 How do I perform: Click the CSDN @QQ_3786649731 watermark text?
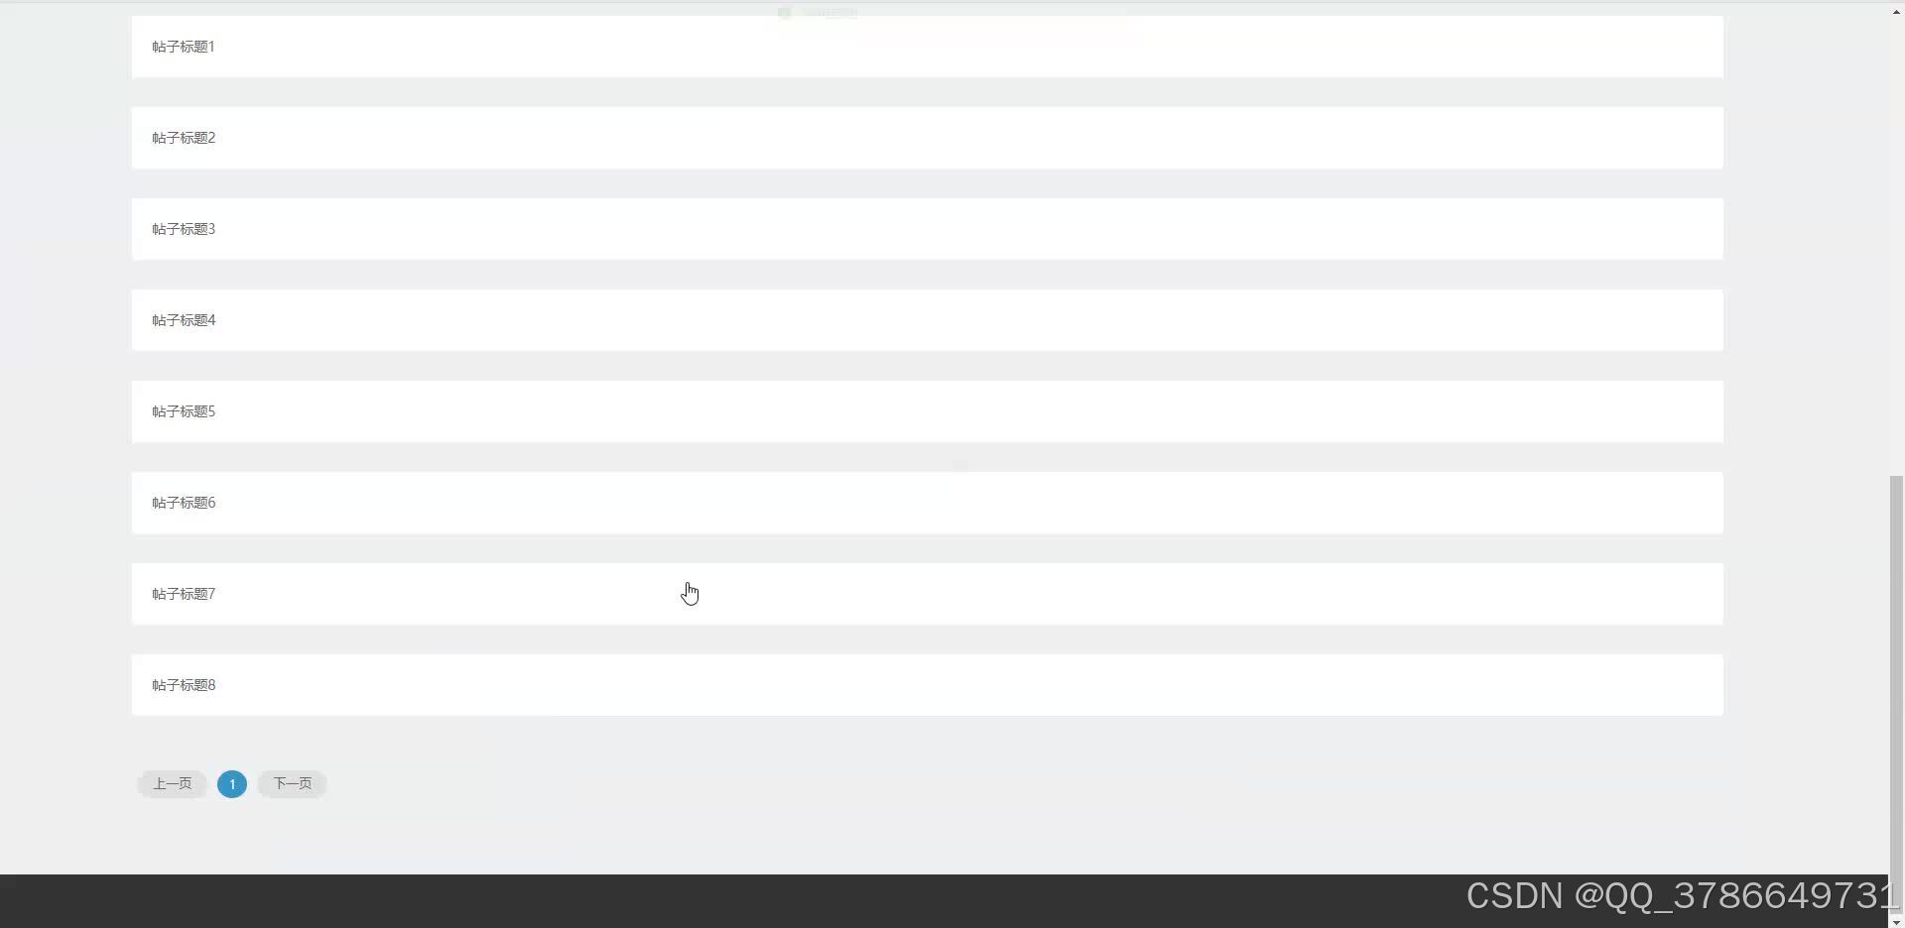(1680, 896)
